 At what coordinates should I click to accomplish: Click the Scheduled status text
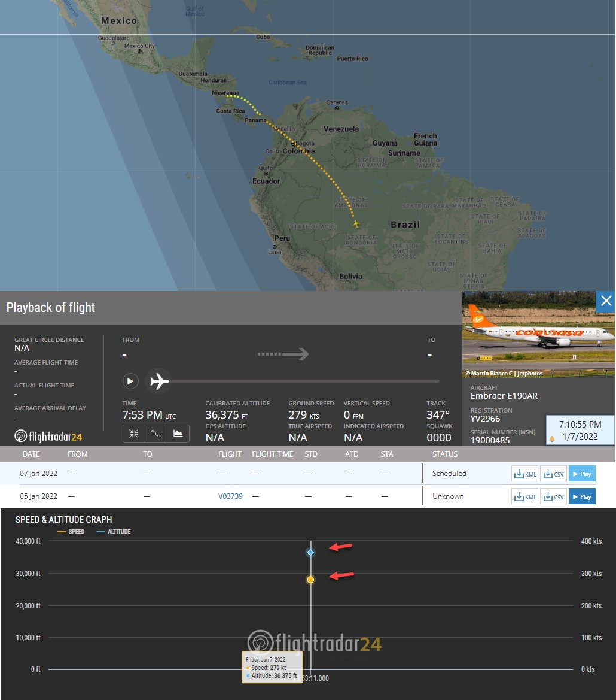pyautogui.click(x=449, y=473)
